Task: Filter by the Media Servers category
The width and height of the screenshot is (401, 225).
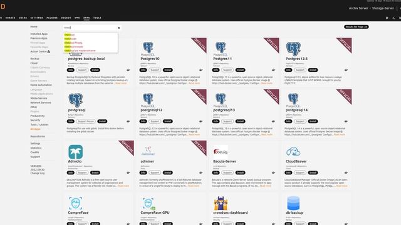Action: (39, 98)
